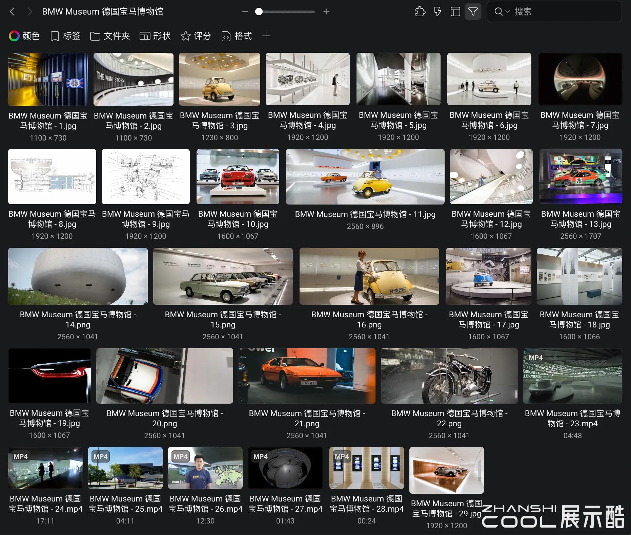Open the 标签 tag filter
Image resolution: width=631 pixels, height=535 pixels.
coord(65,36)
